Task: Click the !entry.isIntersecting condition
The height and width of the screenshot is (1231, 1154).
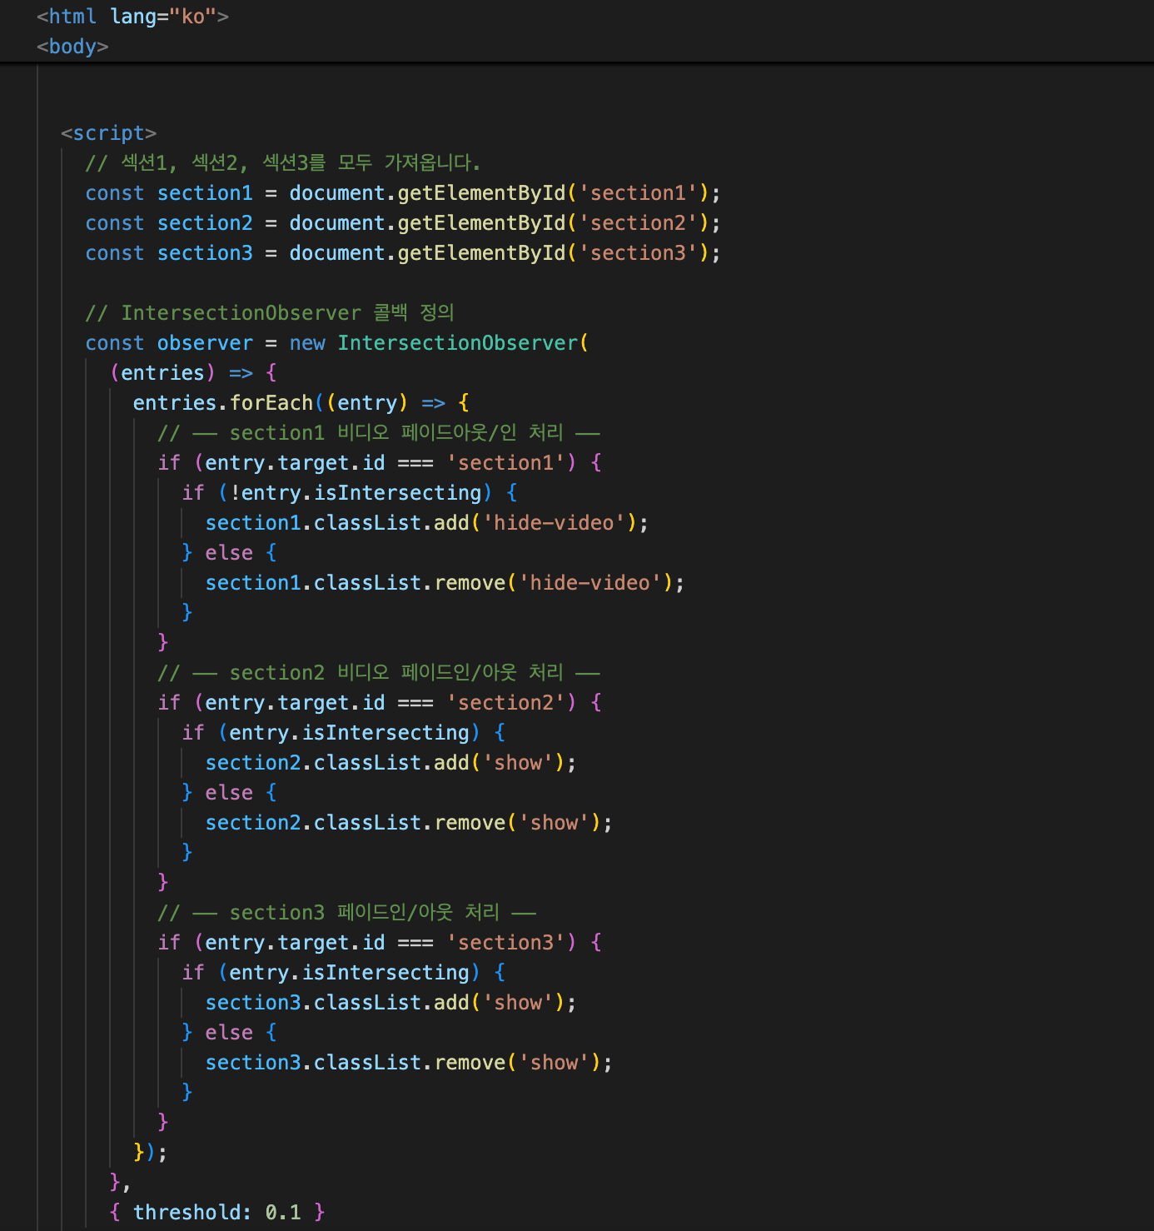Action: pos(356,493)
